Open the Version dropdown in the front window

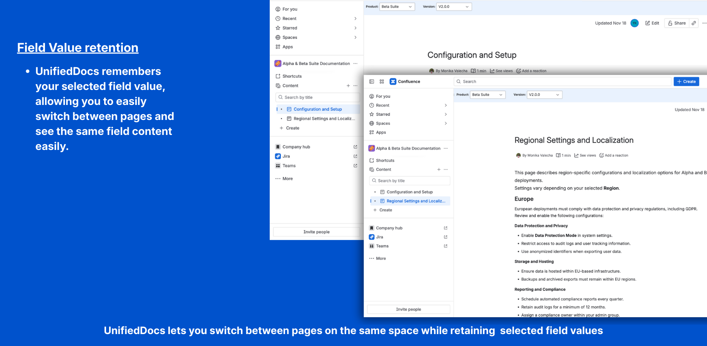coord(544,95)
